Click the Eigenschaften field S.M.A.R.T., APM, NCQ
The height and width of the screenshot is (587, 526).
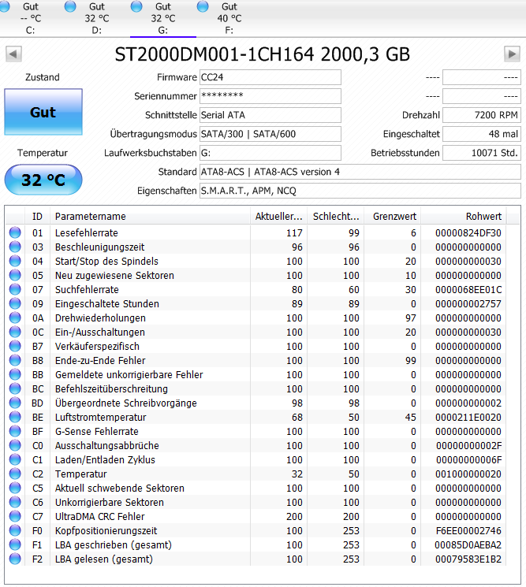[360, 191]
